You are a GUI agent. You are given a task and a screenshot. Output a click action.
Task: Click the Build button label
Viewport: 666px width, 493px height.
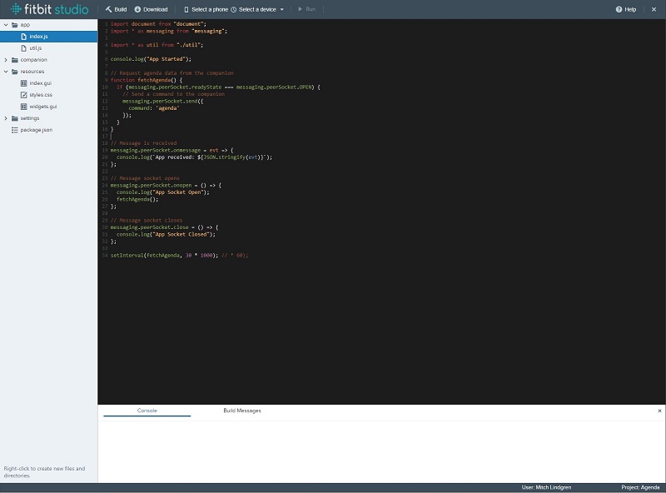[x=121, y=9]
